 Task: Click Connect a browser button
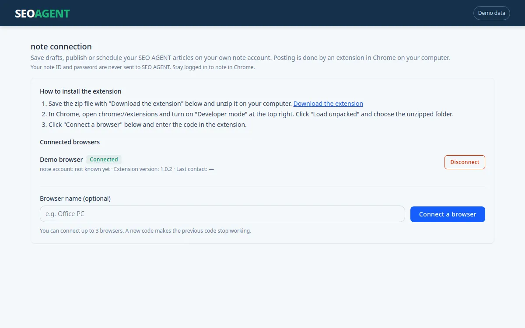tap(448, 214)
